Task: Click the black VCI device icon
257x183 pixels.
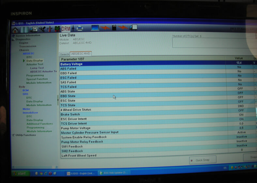Action: click(114, 27)
